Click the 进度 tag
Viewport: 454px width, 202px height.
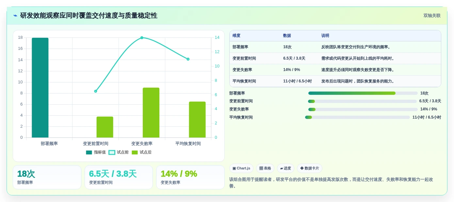[x=285, y=168]
